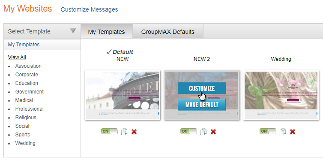Screen dimensions: 323x163
Task: Open Customize Messages link
Action: pos(89,9)
